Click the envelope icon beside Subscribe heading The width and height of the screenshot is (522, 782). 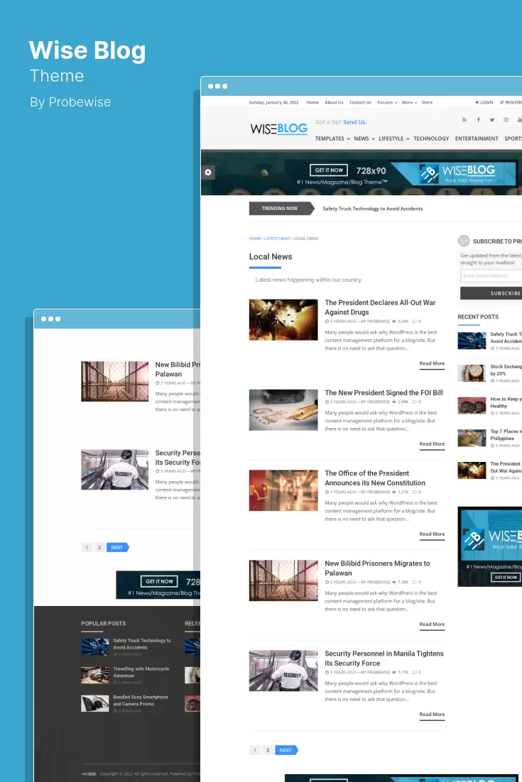pos(464,241)
